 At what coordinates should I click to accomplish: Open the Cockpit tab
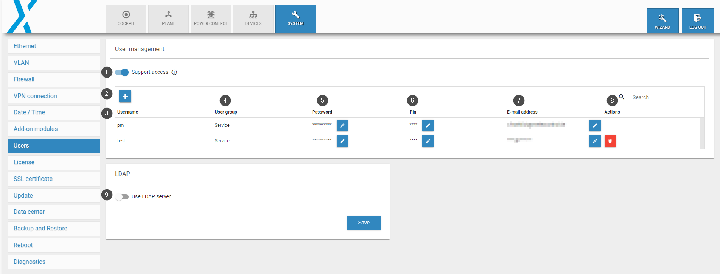tap(126, 19)
